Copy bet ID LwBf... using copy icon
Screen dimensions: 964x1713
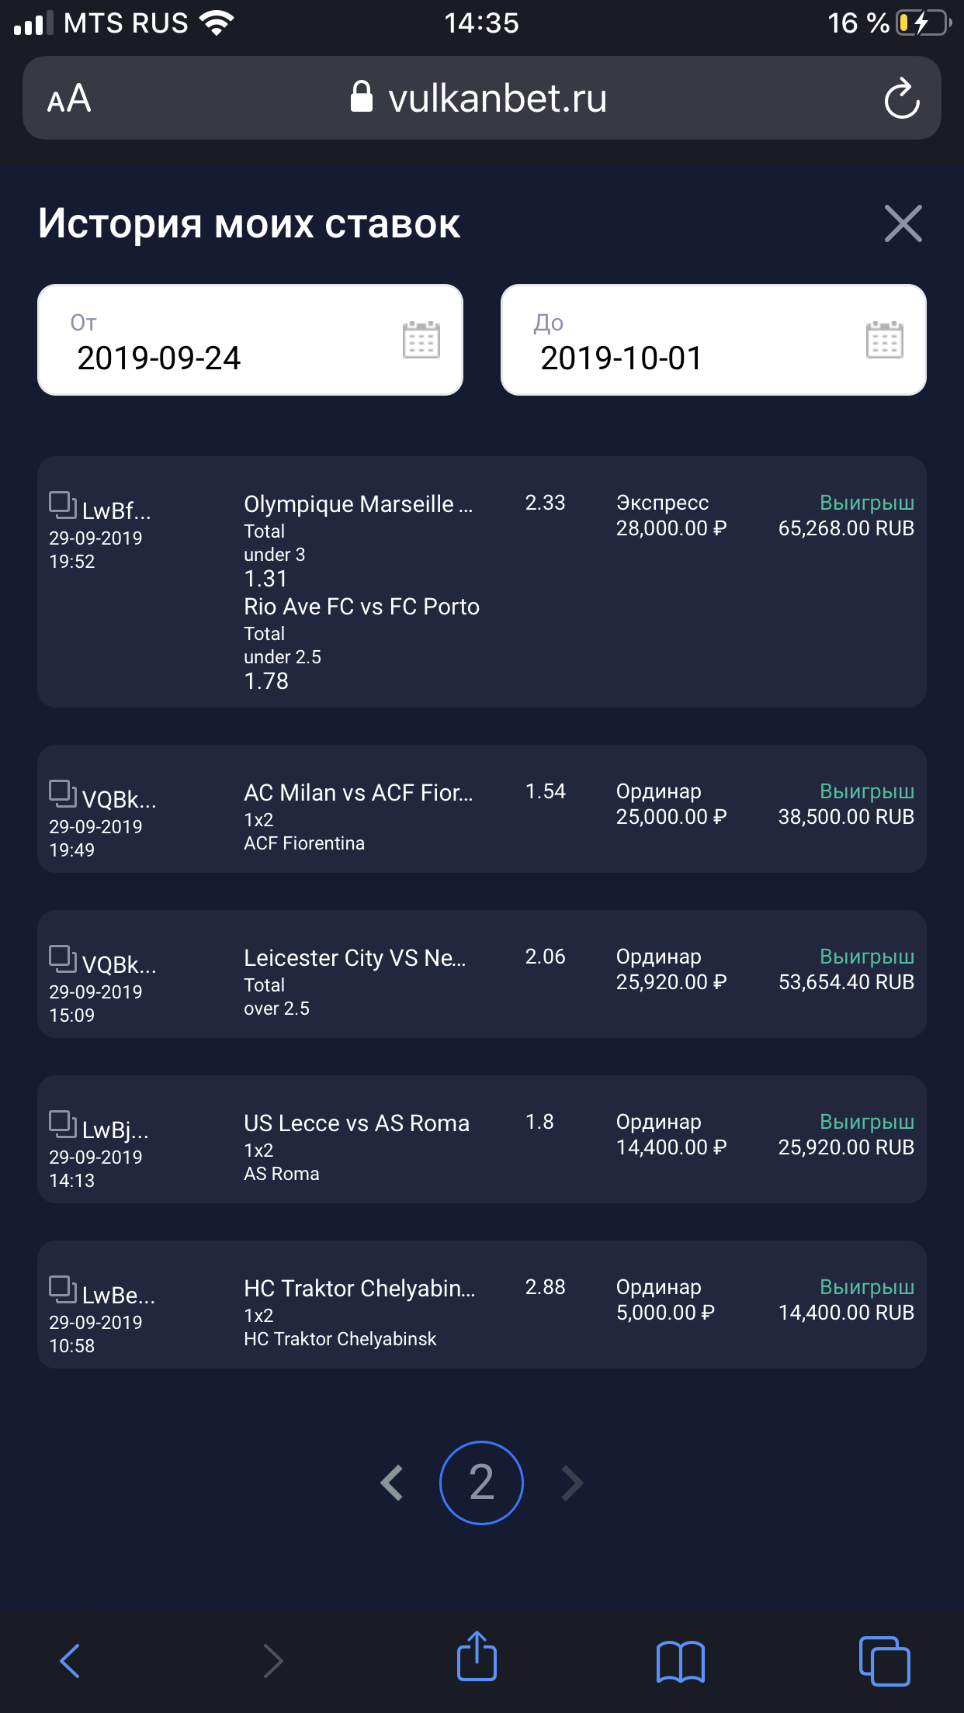pos(63,506)
